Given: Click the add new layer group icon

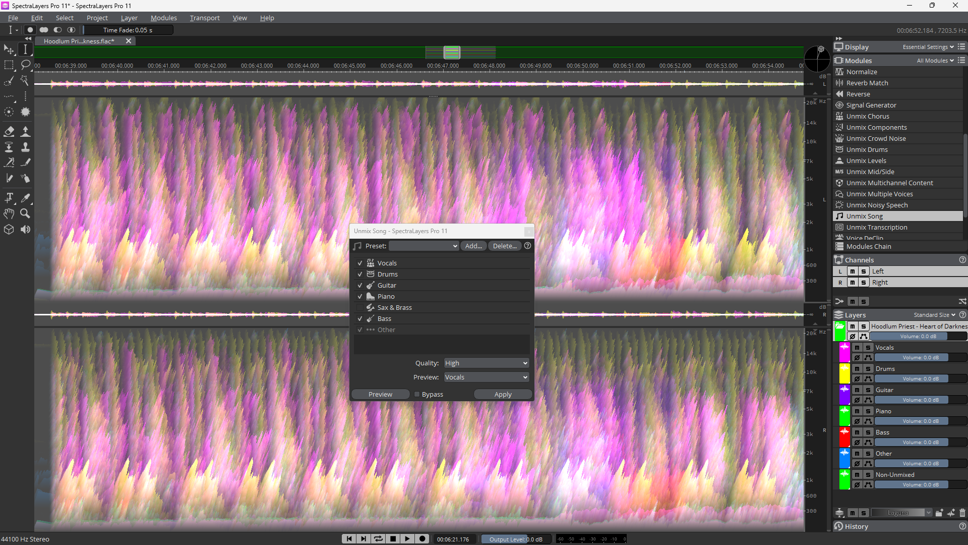Looking at the screenshot, I should point(939,513).
